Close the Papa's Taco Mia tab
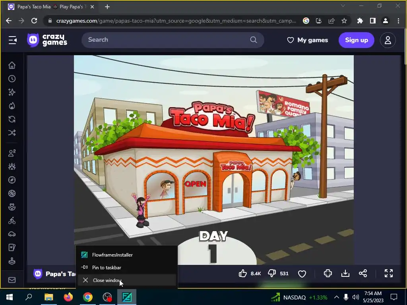 92,7
